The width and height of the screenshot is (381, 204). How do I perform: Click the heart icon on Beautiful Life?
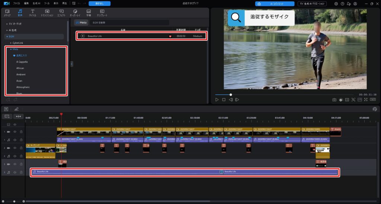170,36
